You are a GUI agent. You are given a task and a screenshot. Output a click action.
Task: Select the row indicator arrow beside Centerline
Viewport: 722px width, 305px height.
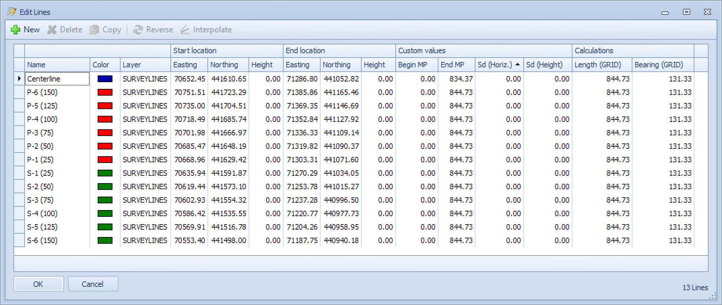[19, 79]
